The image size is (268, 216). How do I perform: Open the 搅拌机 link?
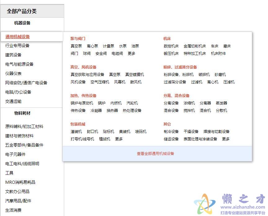point(189,110)
